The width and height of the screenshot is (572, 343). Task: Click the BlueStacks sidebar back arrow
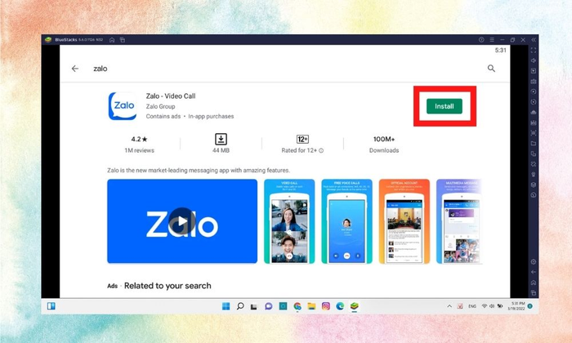(x=534, y=272)
